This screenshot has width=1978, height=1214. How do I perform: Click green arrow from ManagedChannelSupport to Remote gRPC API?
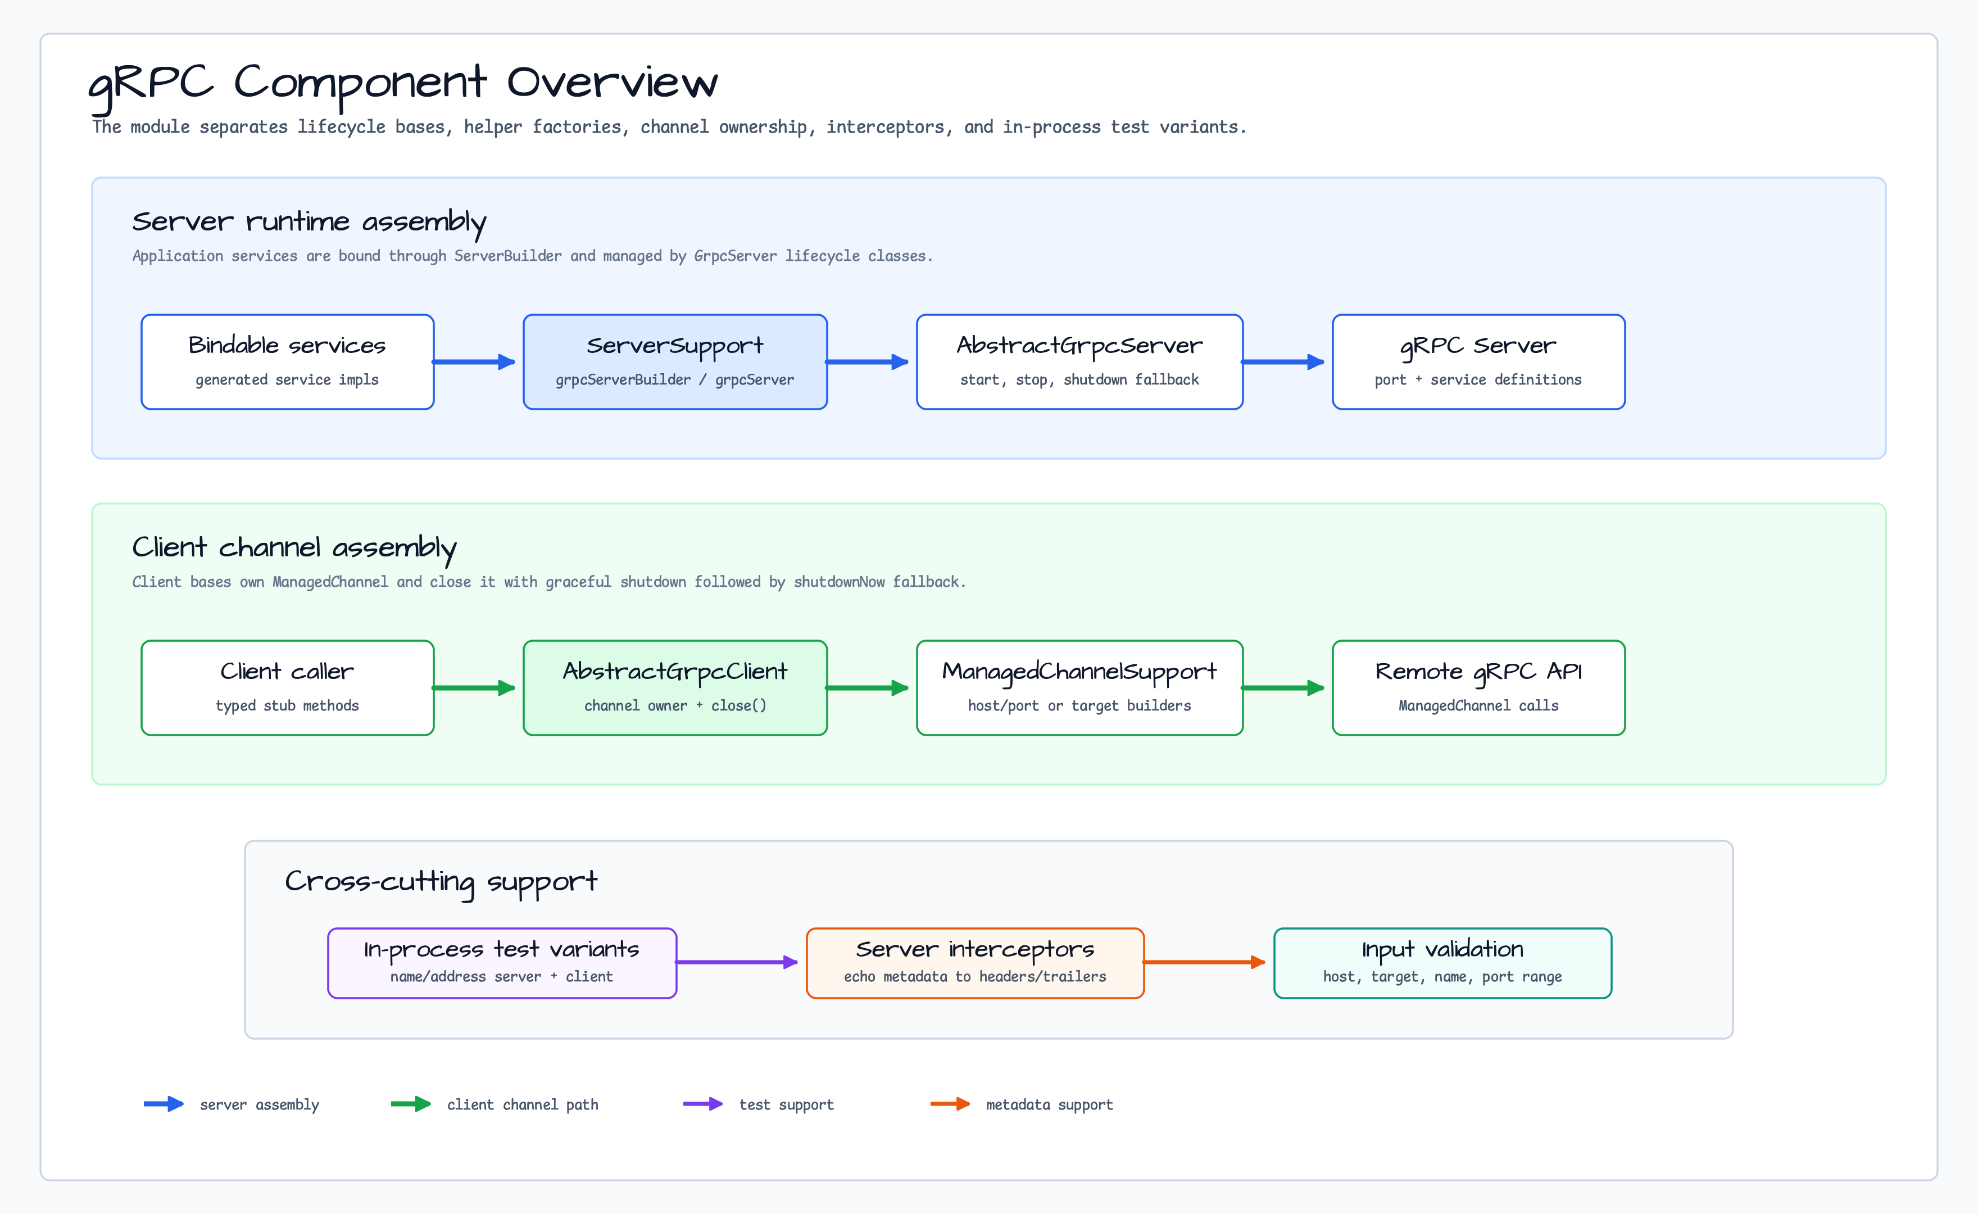(1283, 688)
